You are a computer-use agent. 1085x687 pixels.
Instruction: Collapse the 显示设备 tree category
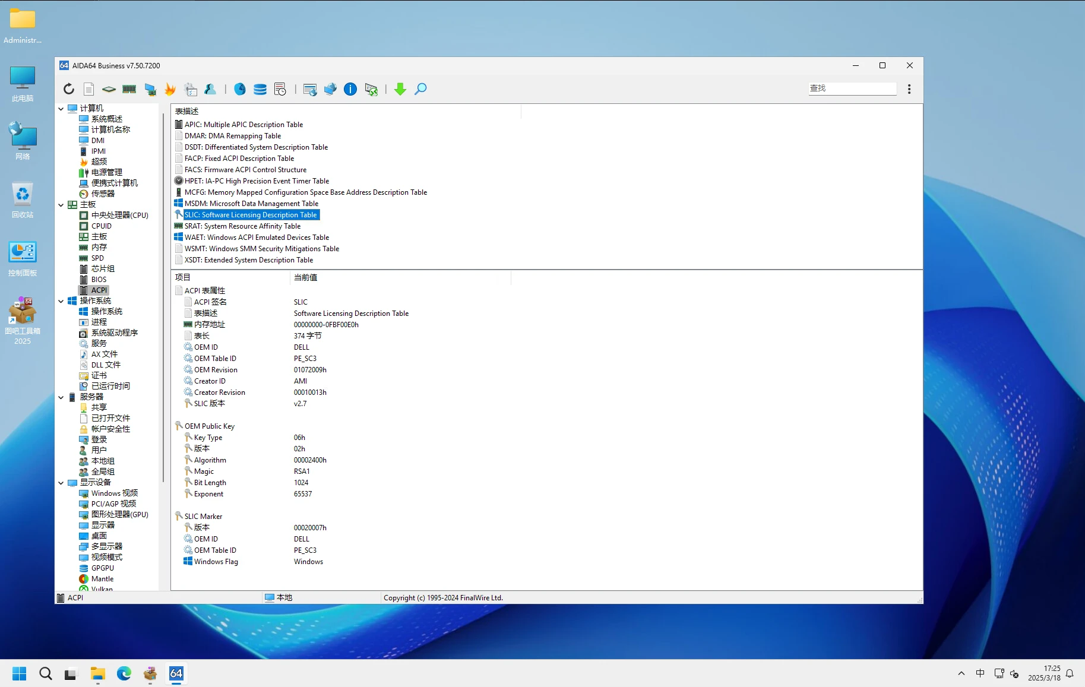coord(61,483)
